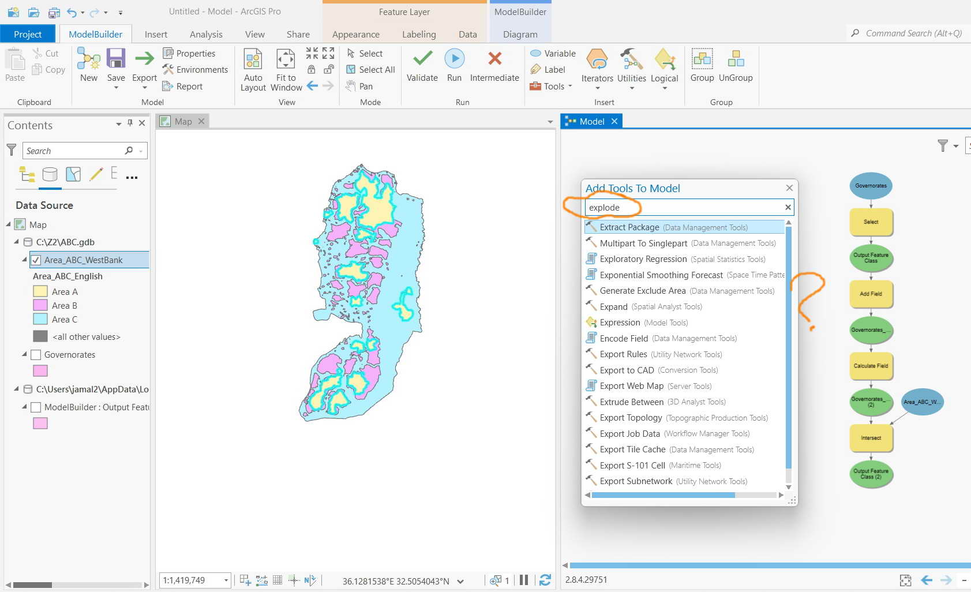The image size is (971, 592).
Task: Uncheck the Area_ABC_WestBank layer visibility
Action: click(36, 260)
